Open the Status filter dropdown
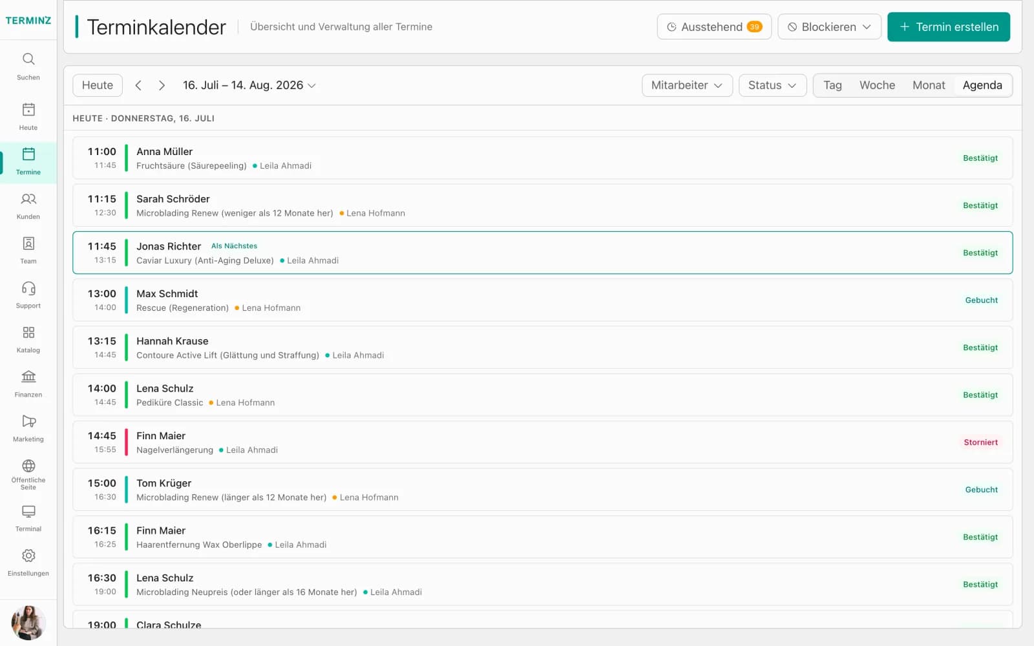 (x=772, y=85)
